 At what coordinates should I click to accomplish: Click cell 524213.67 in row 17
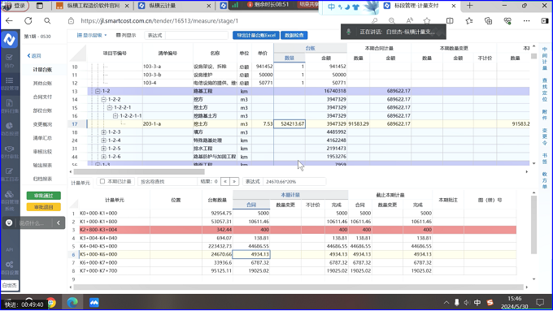pos(290,124)
